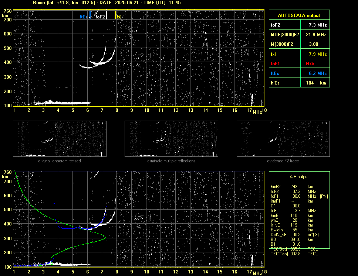
Task: Select the foF2 value '7.3 MHz'
Action: tap(318, 25)
